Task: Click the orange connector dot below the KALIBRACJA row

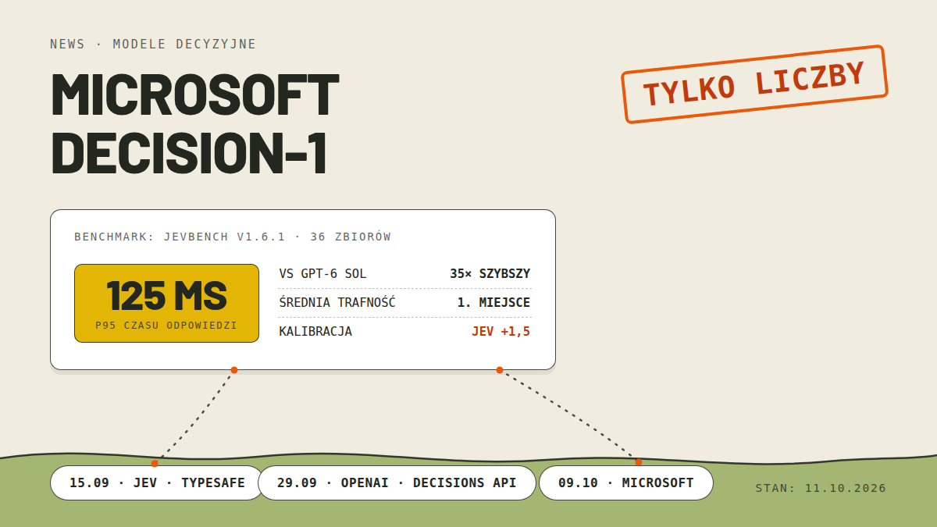Action: click(x=500, y=370)
